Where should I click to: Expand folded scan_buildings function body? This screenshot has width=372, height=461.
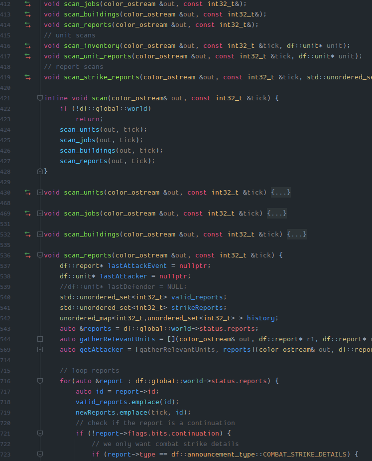[x=40, y=234]
